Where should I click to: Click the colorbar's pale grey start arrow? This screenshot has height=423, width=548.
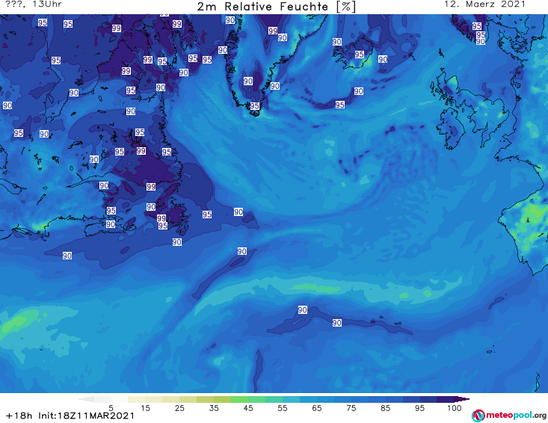86,399
